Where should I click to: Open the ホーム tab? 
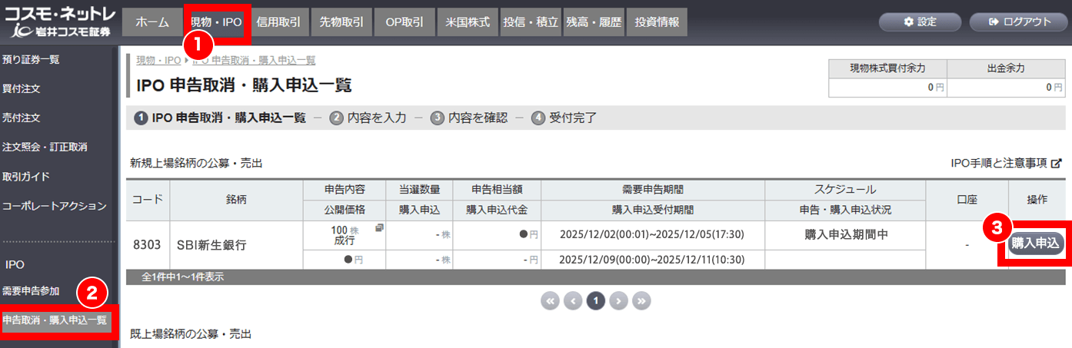tap(151, 22)
